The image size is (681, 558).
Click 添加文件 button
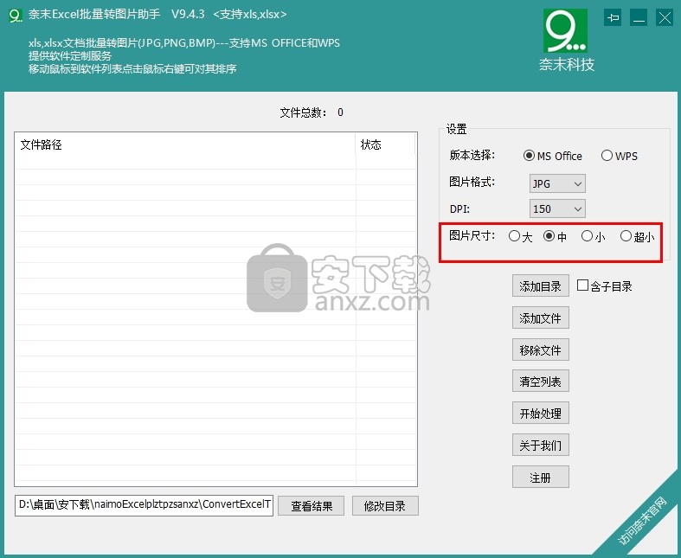540,317
